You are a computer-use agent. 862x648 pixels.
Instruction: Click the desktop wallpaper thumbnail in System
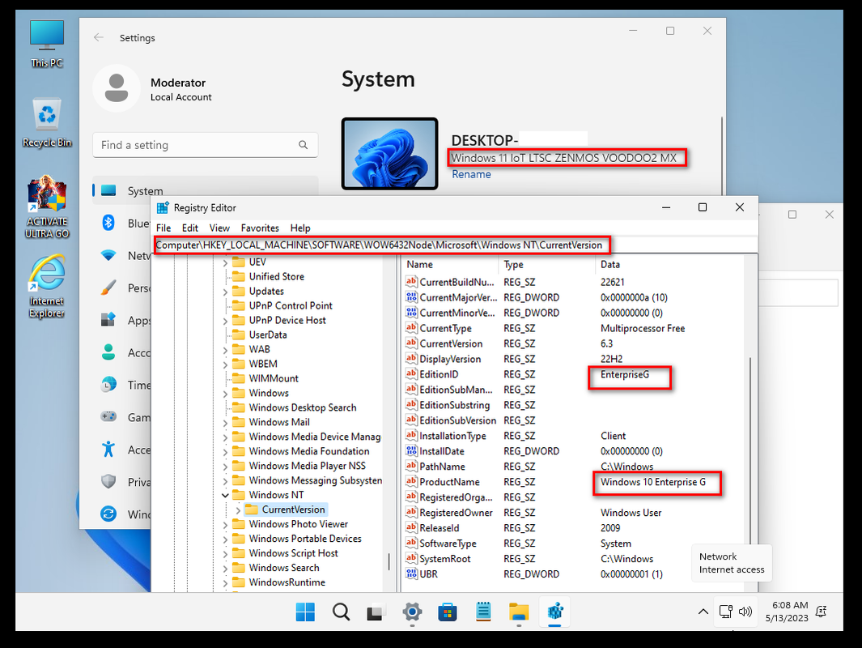click(390, 153)
